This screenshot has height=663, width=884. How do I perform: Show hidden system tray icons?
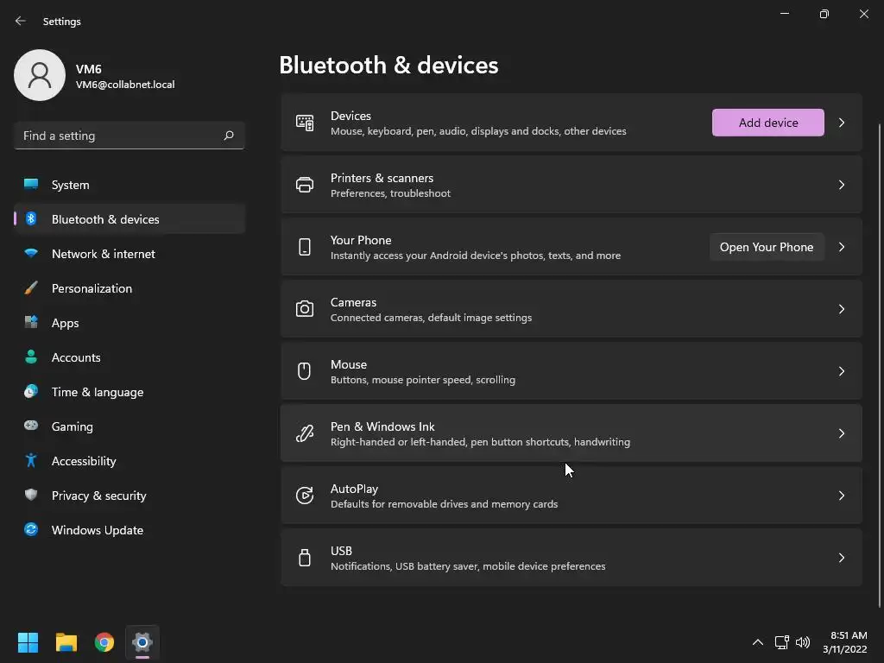(758, 642)
